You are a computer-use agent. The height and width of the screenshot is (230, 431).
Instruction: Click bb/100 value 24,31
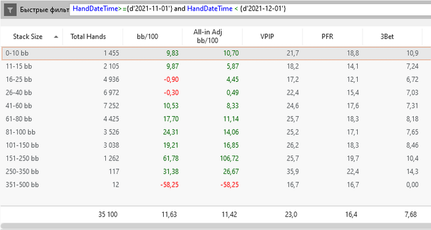171,132
